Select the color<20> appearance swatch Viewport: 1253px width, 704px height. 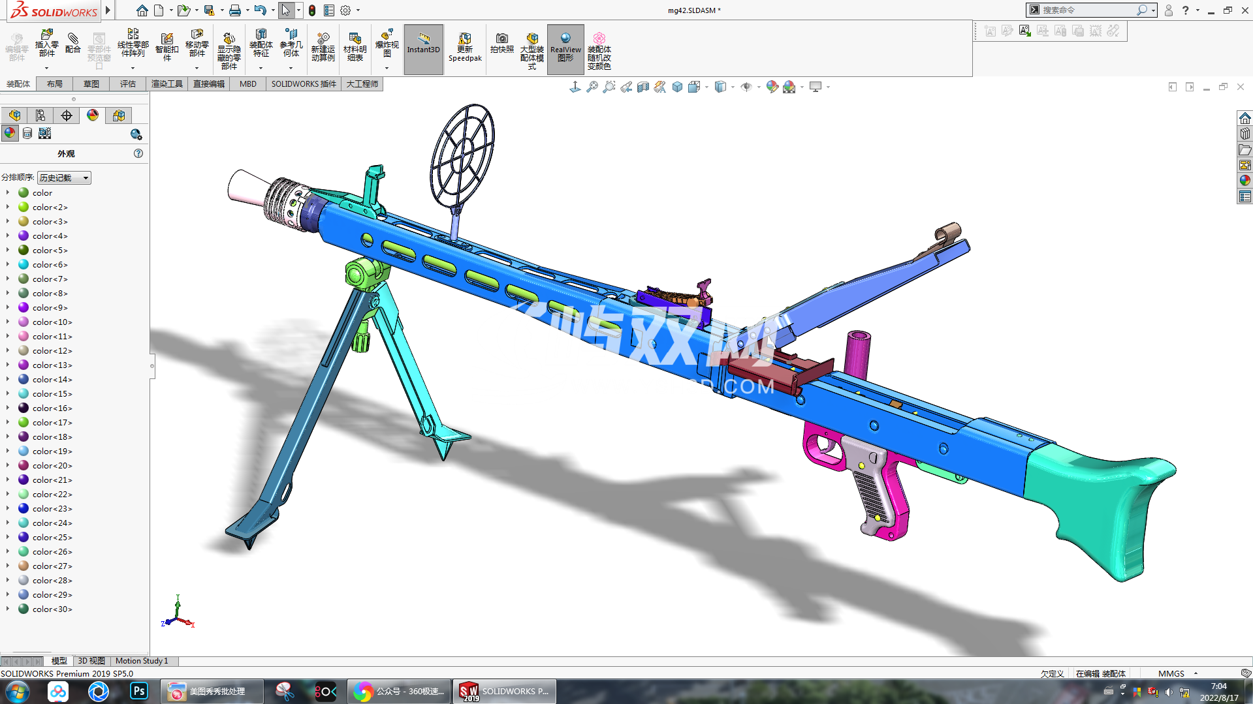pos(24,466)
